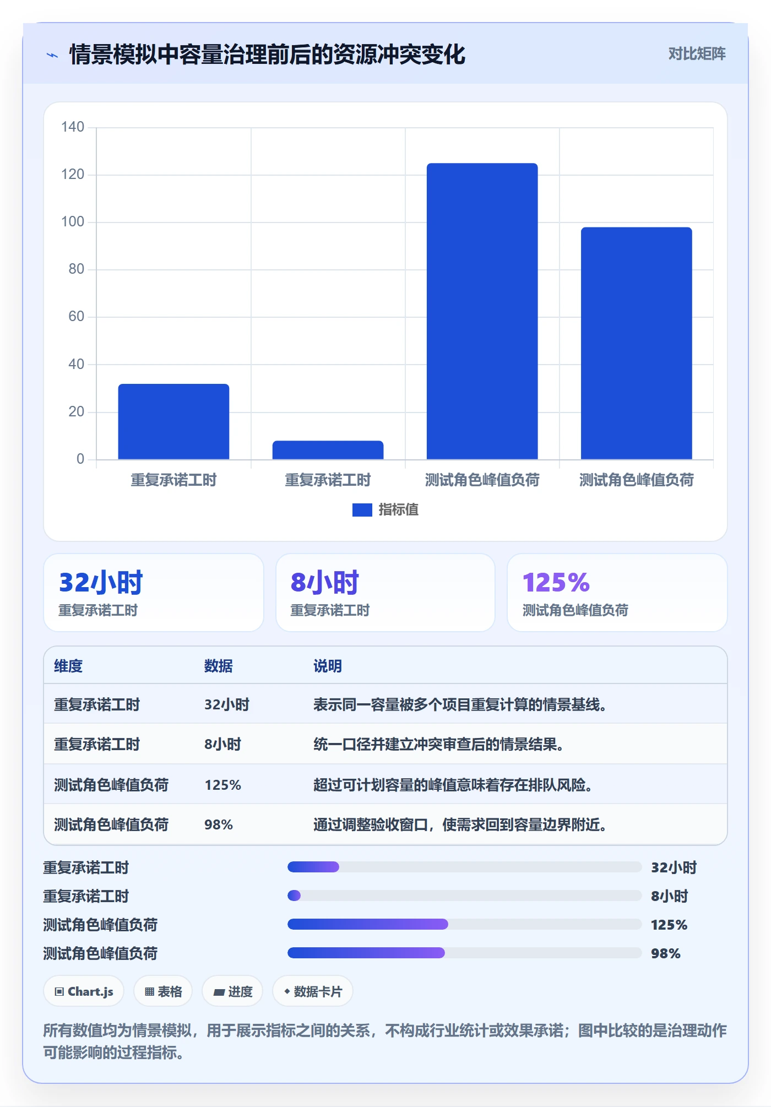Click table cell 32小时

point(227,704)
